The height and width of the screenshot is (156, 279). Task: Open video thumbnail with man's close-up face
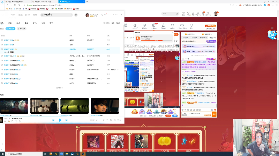[105, 106]
